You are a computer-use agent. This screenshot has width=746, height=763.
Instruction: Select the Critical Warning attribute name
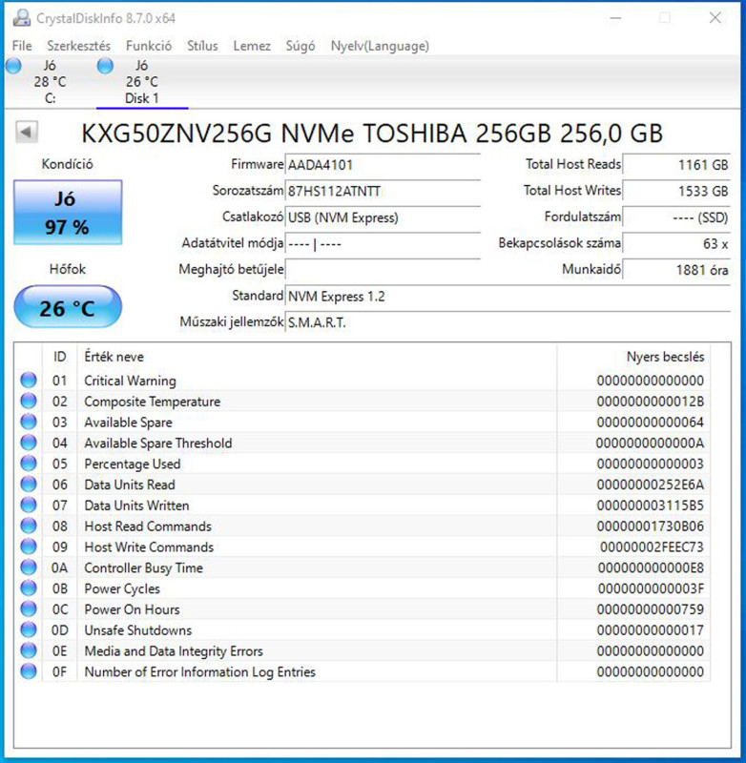click(x=130, y=381)
